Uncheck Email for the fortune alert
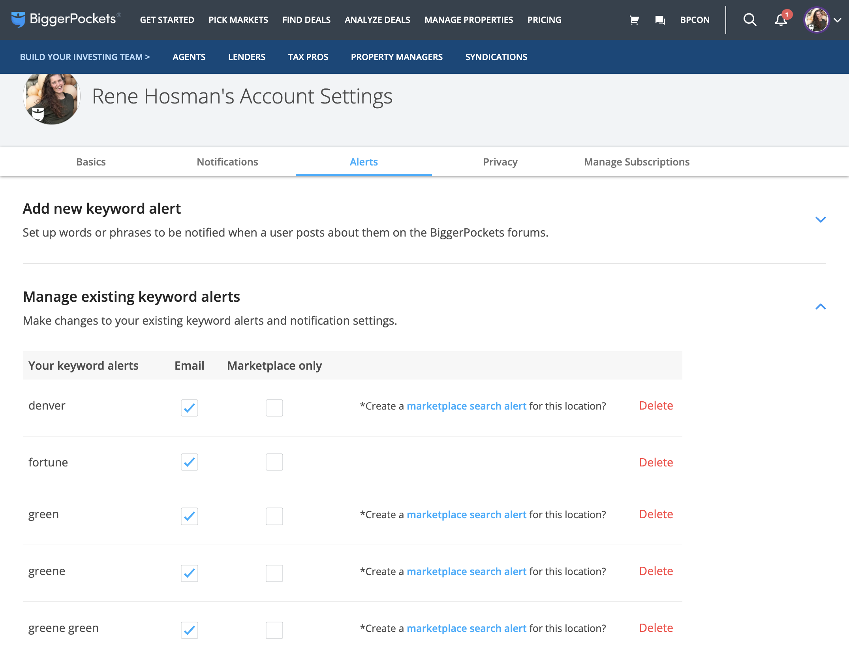Screen dimensions: 849x658 click(190, 462)
